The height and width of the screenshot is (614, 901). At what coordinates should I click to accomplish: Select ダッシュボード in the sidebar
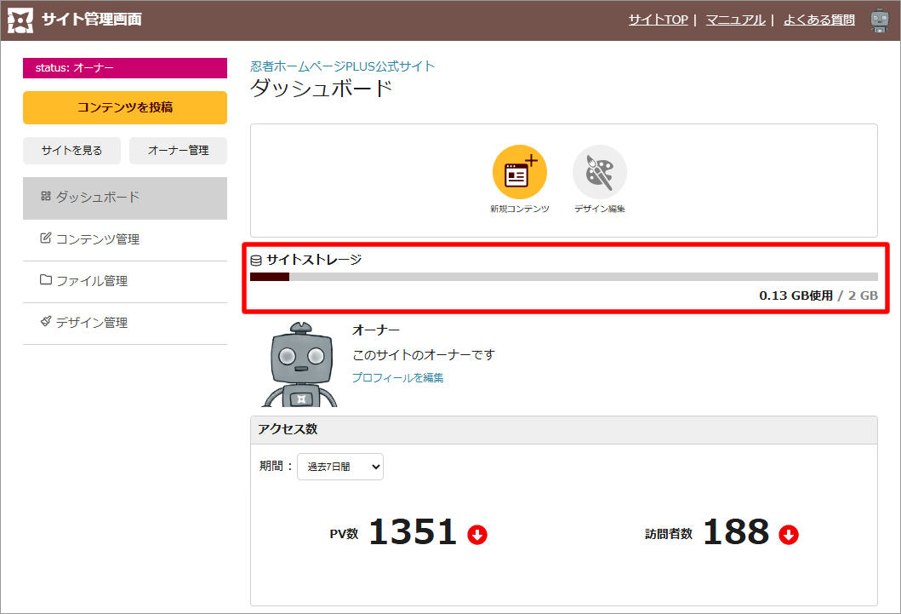pyautogui.click(x=125, y=198)
